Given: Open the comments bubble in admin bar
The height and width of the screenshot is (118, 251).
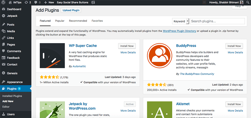Looking at the screenshot, I should point(37,2).
